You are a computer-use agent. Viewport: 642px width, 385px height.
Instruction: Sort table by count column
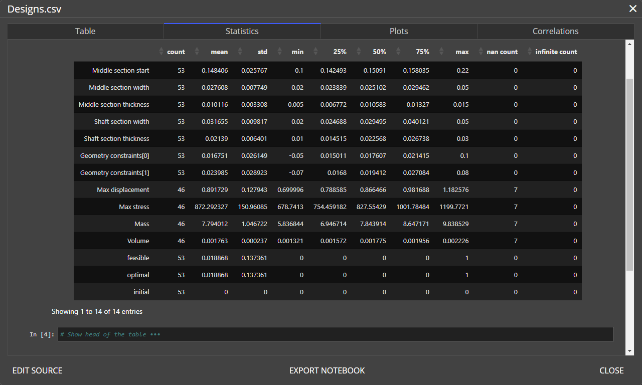pos(176,52)
